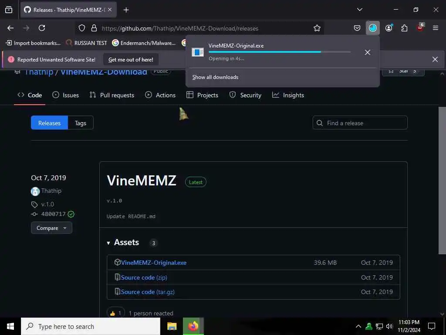This screenshot has width=446, height=335.
Task: Switch to the Issues tab
Action: point(65,95)
